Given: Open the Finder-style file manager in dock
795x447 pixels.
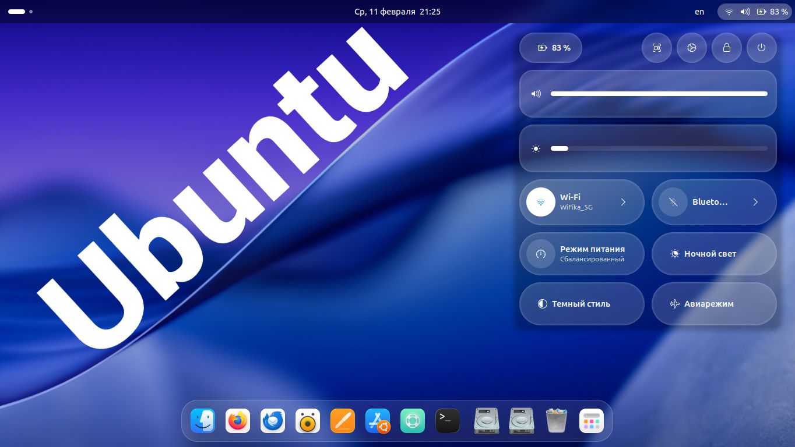Looking at the screenshot, I should coord(203,421).
